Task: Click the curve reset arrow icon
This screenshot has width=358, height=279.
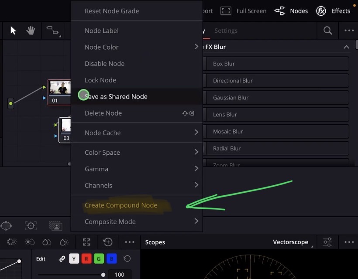Action: (x=127, y=259)
